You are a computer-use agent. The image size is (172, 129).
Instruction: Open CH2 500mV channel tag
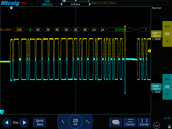coord(157,87)
